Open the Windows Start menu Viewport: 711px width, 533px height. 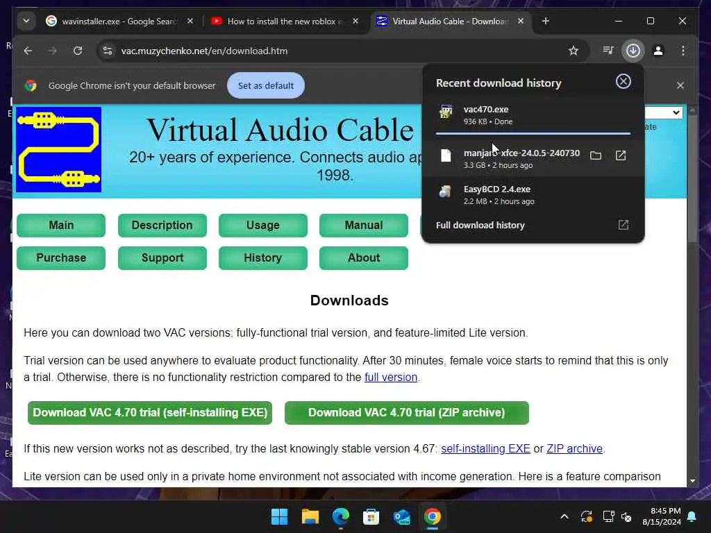pos(279,516)
